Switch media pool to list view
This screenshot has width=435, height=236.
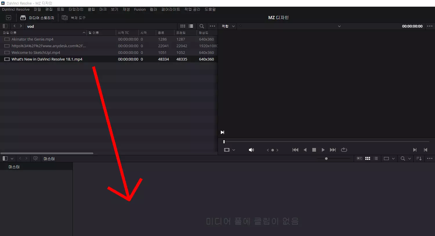pos(376,158)
